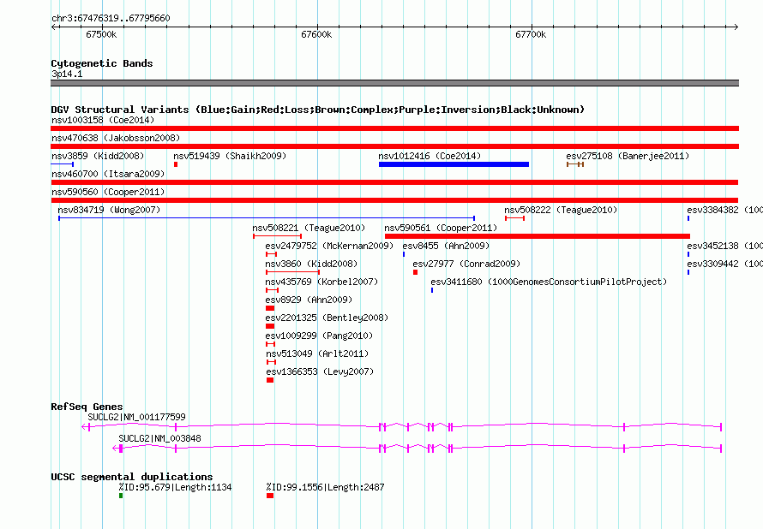Image resolution: width=763 pixels, height=529 pixels.
Task: Click the brown esv275108 Banerjee2011 complex glyph
Action: pyautogui.click(x=575, y=164)
